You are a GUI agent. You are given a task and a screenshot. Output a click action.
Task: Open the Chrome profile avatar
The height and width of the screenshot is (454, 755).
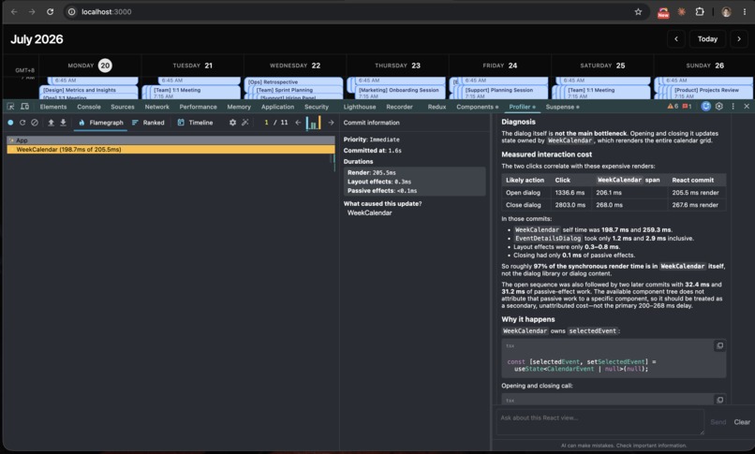(726, 12)
